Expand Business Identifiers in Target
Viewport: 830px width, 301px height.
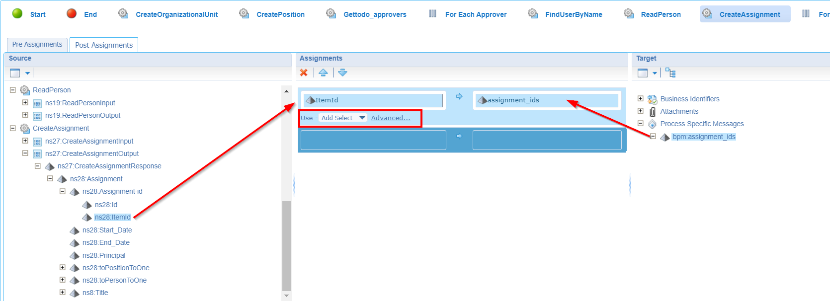click(641, 98)
